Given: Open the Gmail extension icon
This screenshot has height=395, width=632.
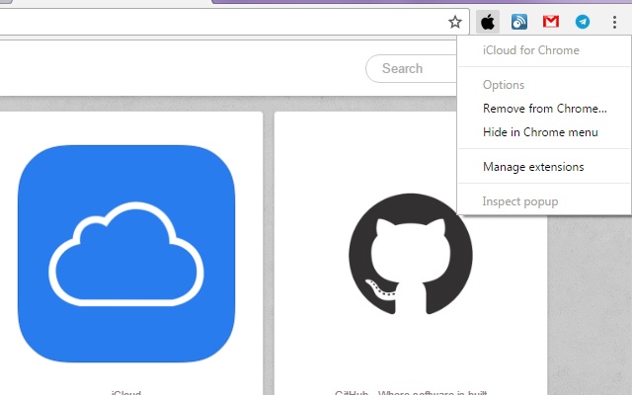Looking at the screenshot, I should pyautogui.click(x=551, y=22).
